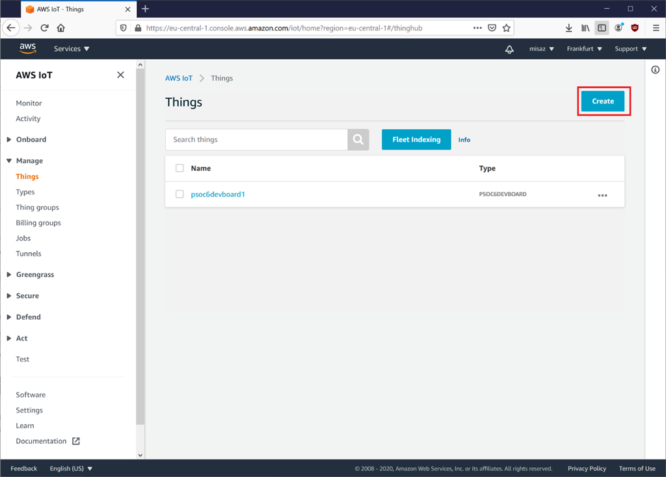Toggle the Firefox sidebar view
Screen dimensions: 666x477
(x=602, y=28)
